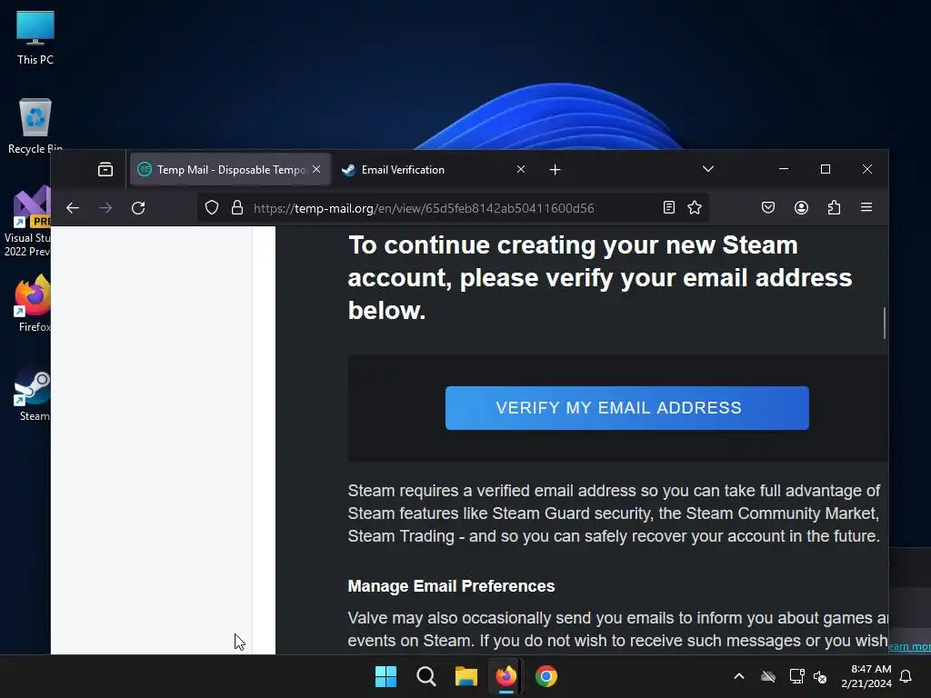Close the Email Verification tab

pyautogui.click(x=521, y=170)
